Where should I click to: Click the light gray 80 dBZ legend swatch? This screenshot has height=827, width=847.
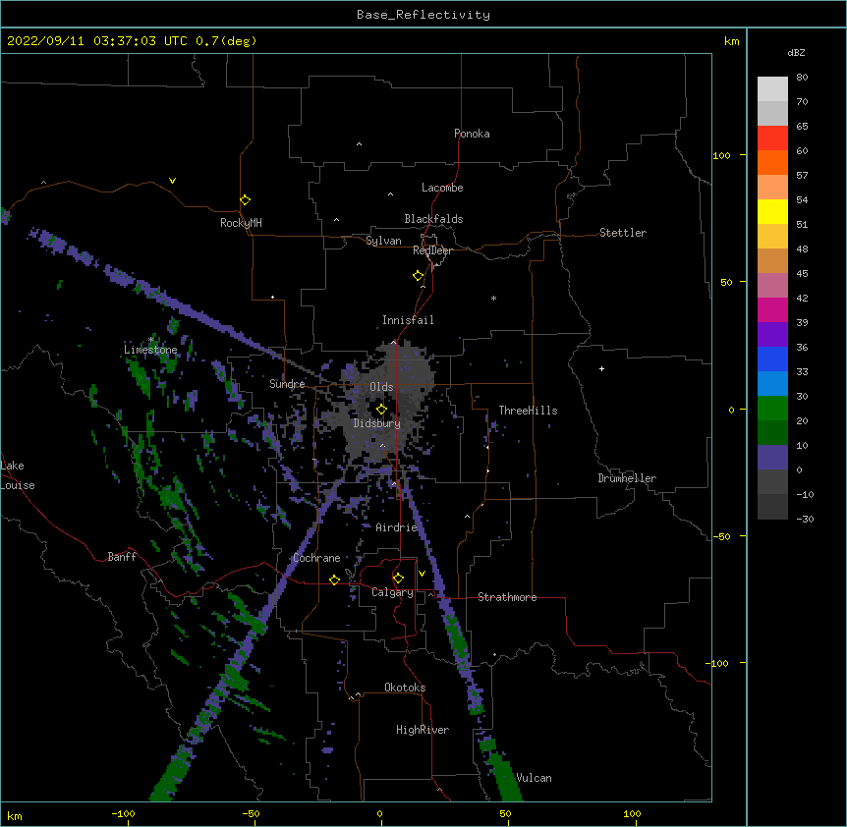pyautogui.click(x=772, y=89)
